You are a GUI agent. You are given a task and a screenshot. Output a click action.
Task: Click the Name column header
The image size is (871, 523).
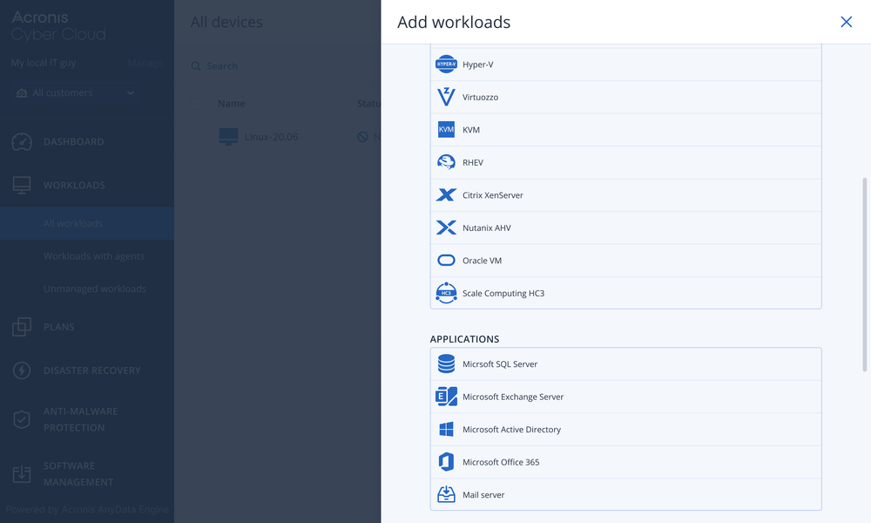click(232, 104)
